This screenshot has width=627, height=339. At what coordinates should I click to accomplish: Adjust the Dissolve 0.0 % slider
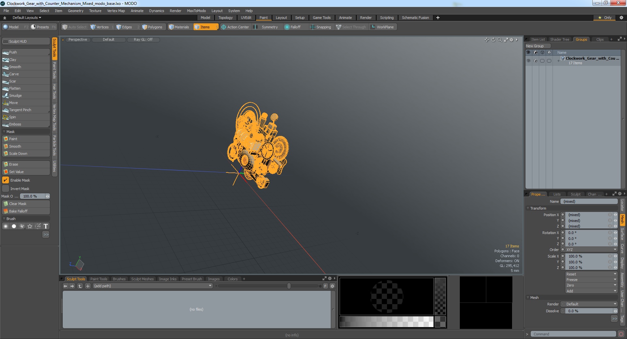[591, 311]
